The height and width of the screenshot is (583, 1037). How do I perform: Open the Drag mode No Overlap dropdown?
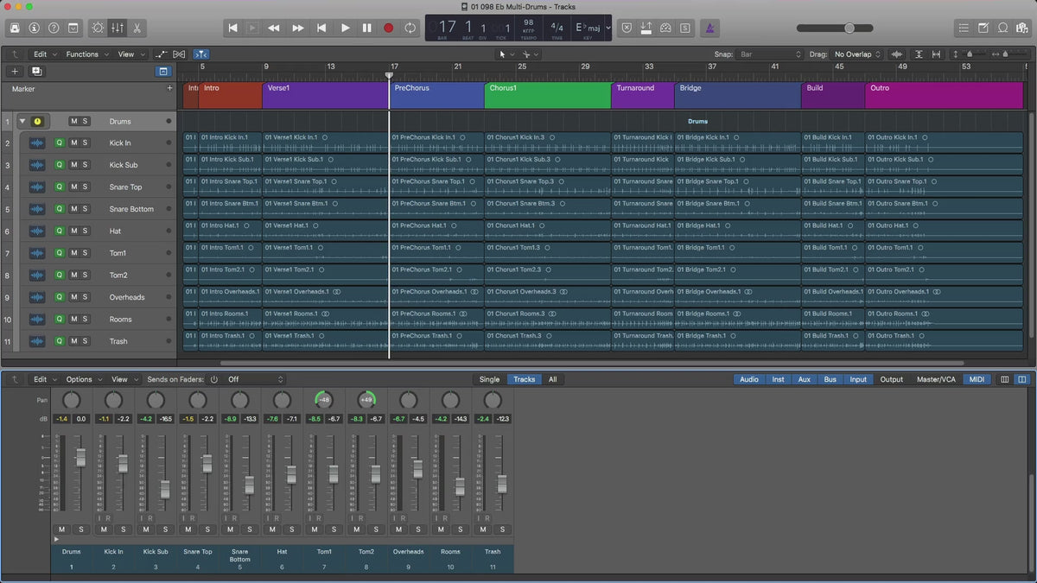[x=857, y=54]
